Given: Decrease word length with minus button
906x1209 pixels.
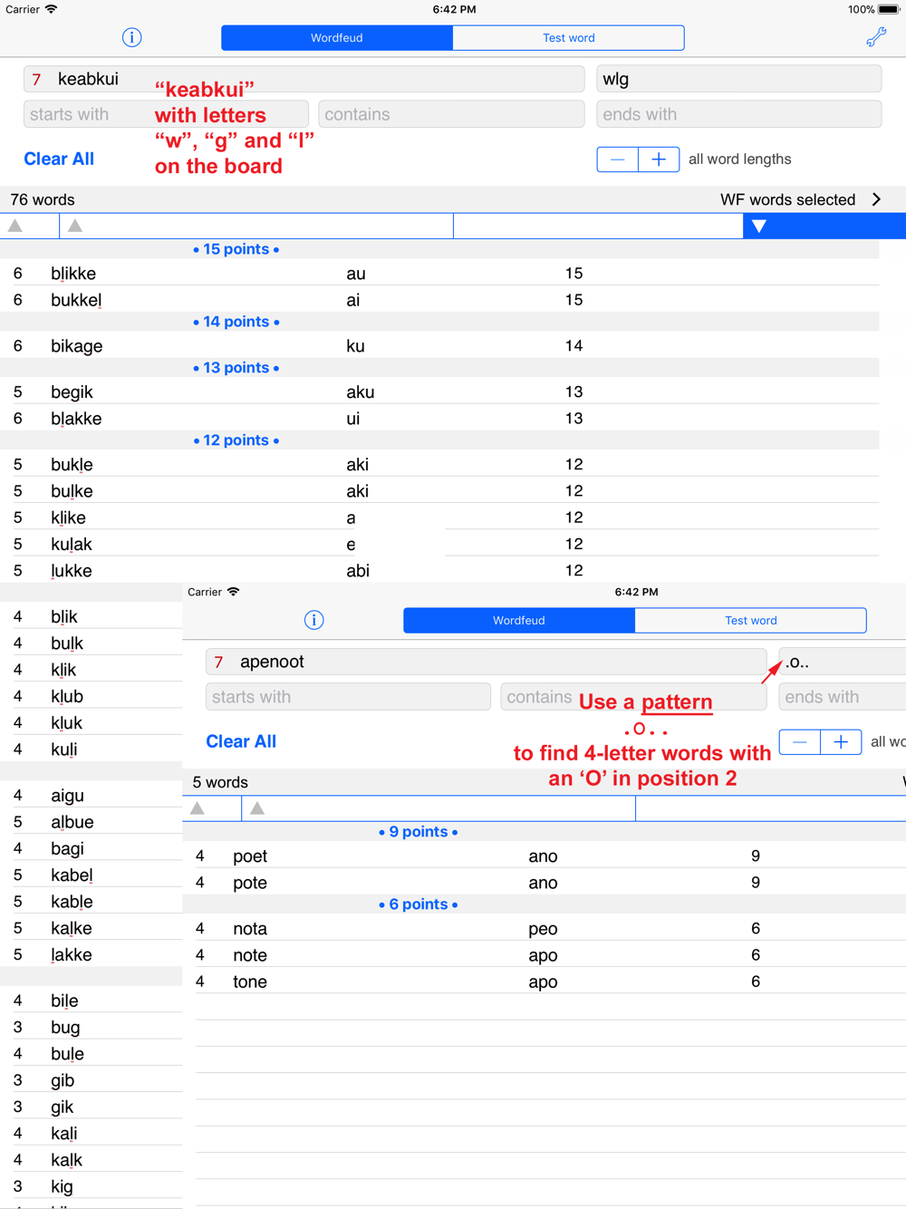Looking at the screenshot, I should (618, 159).
